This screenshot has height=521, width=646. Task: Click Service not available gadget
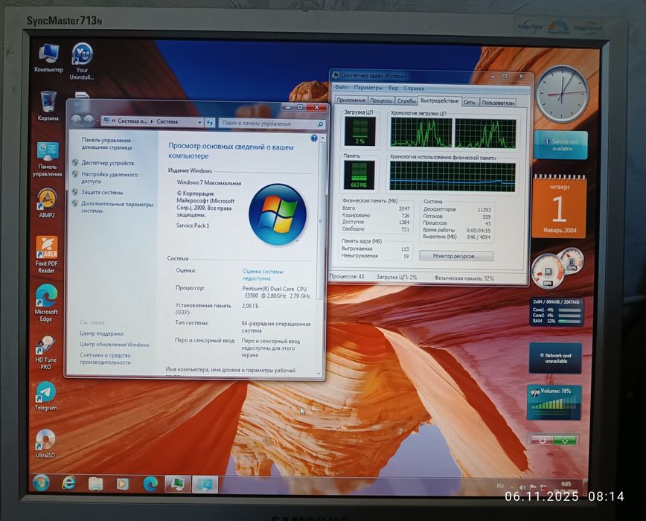click(x=560, y=145)
